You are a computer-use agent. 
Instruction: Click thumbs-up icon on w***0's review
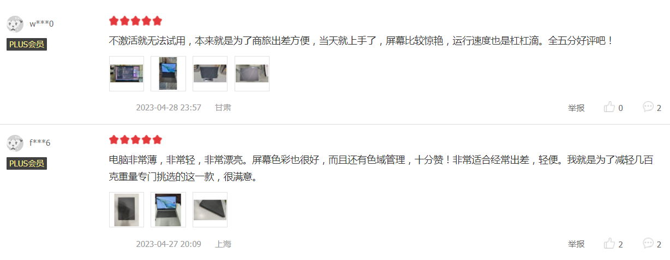609,108
